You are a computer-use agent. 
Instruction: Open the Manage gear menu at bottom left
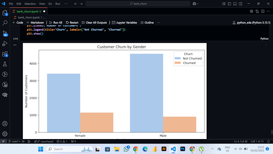[x=5, y=134]
